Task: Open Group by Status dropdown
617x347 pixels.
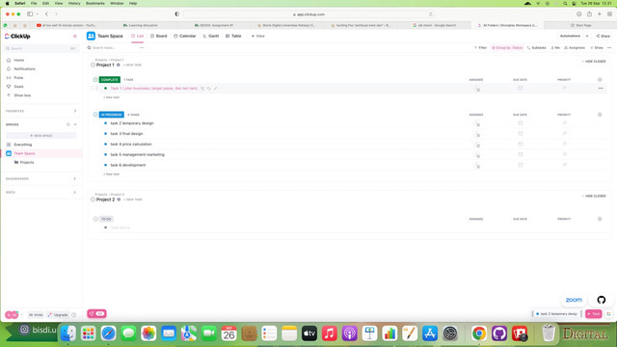Action: pyautogui.click(x=507, y=47)
